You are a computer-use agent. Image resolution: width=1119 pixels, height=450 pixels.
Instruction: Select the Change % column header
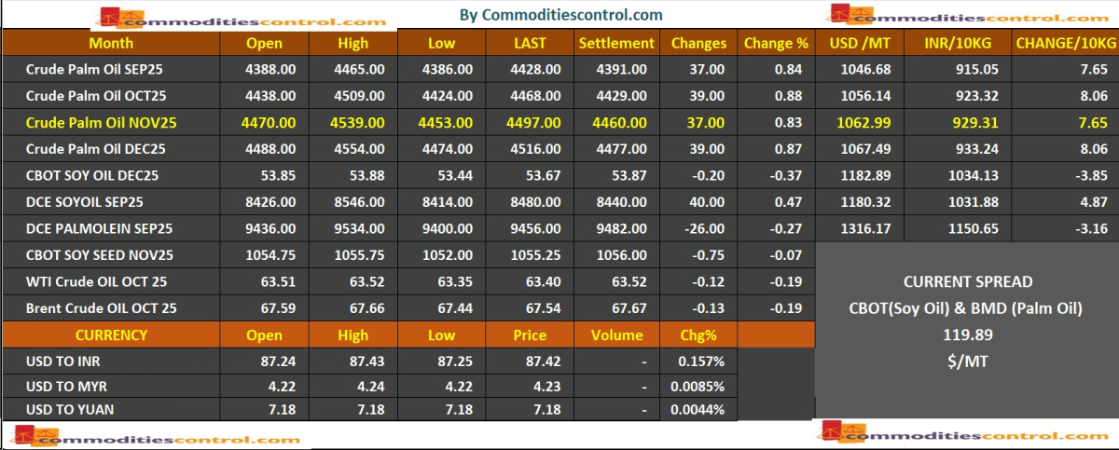[x=775, y=43]
